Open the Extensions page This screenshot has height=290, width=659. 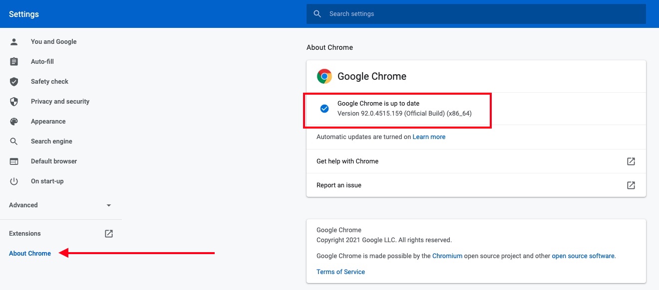[x=25, y=233]
